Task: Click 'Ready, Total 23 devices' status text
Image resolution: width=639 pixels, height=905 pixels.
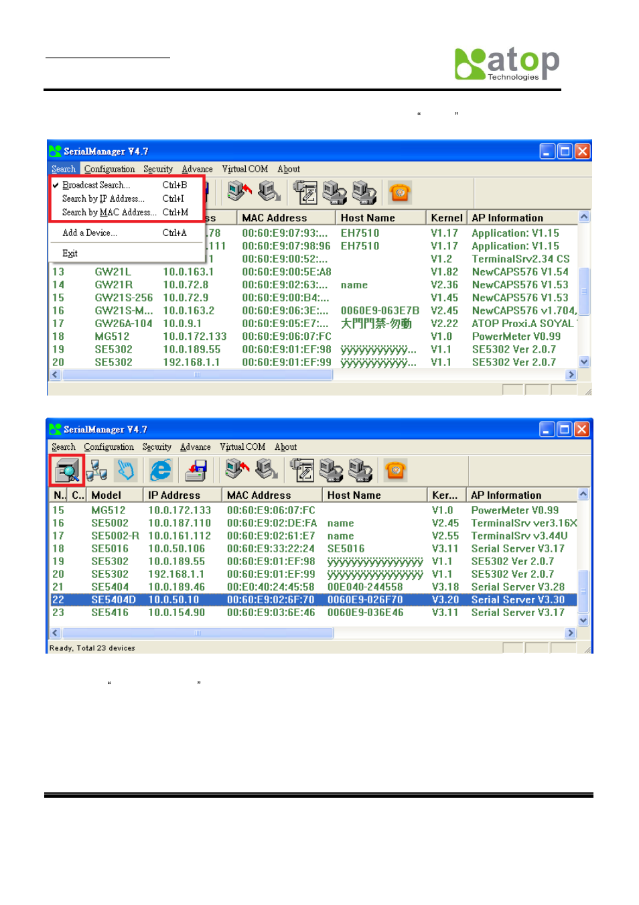Action: point(92,648)
